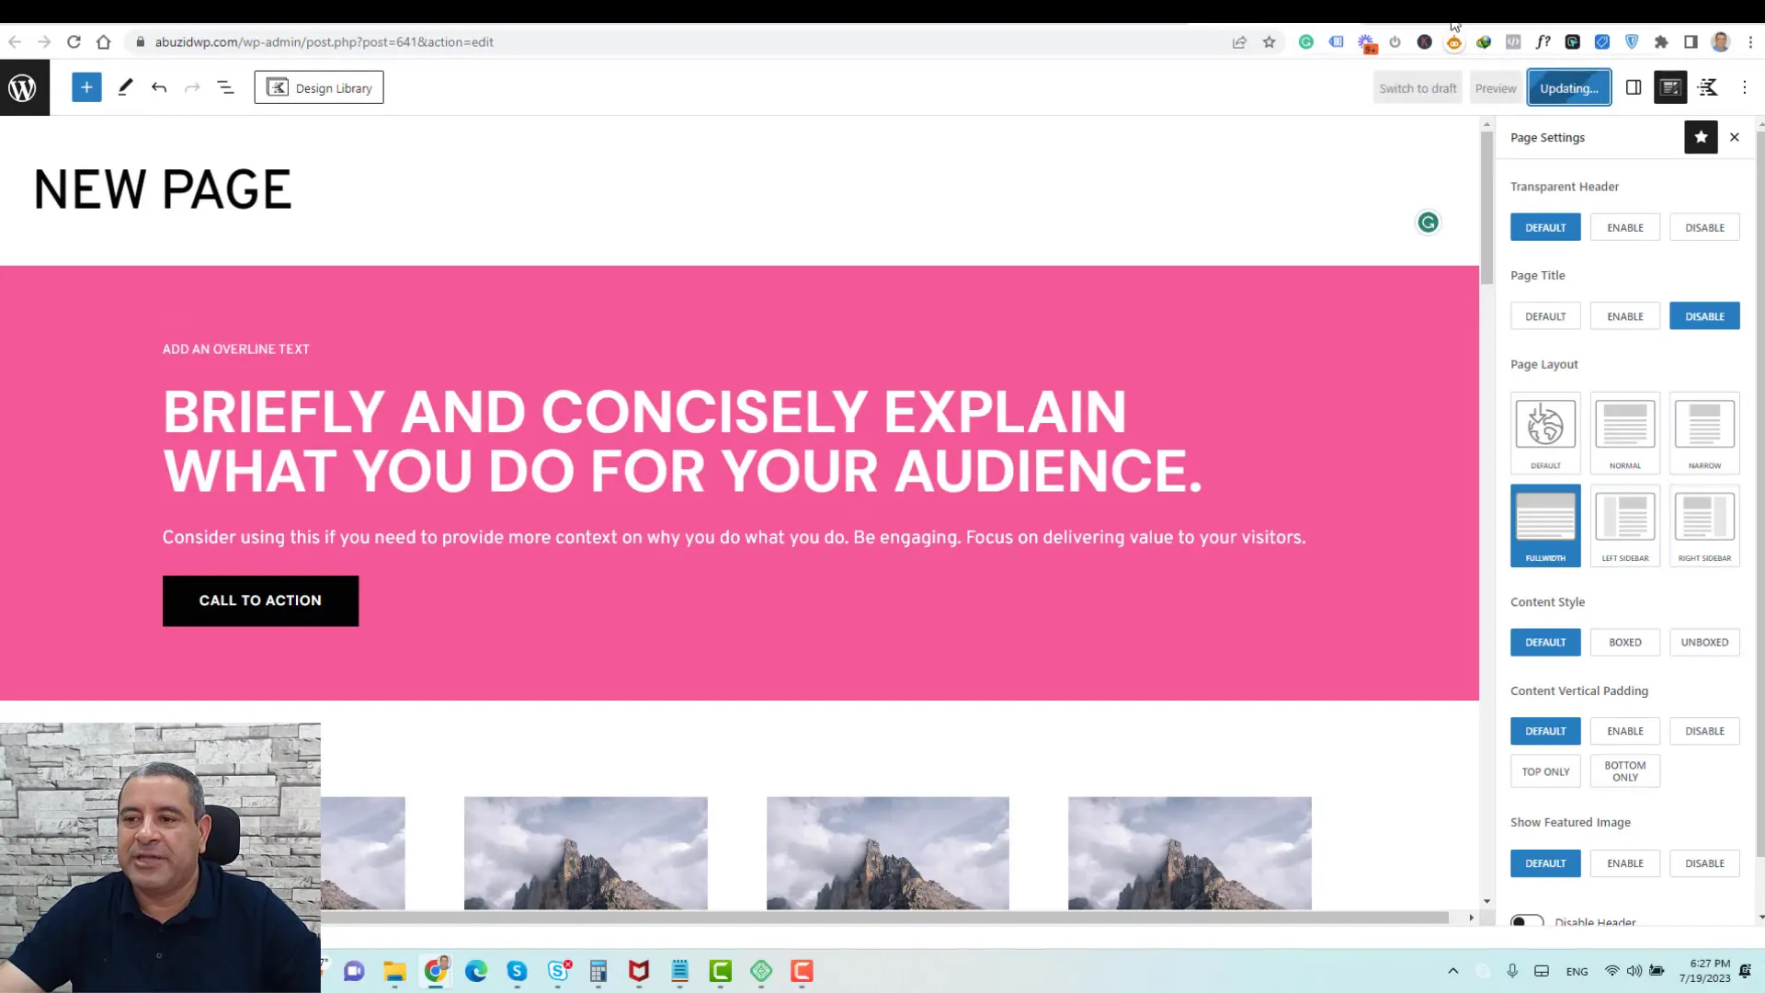Click the split editor view icon
Image resolution: width=1765 pixels, height=993 pixels.
point(1634,87)
